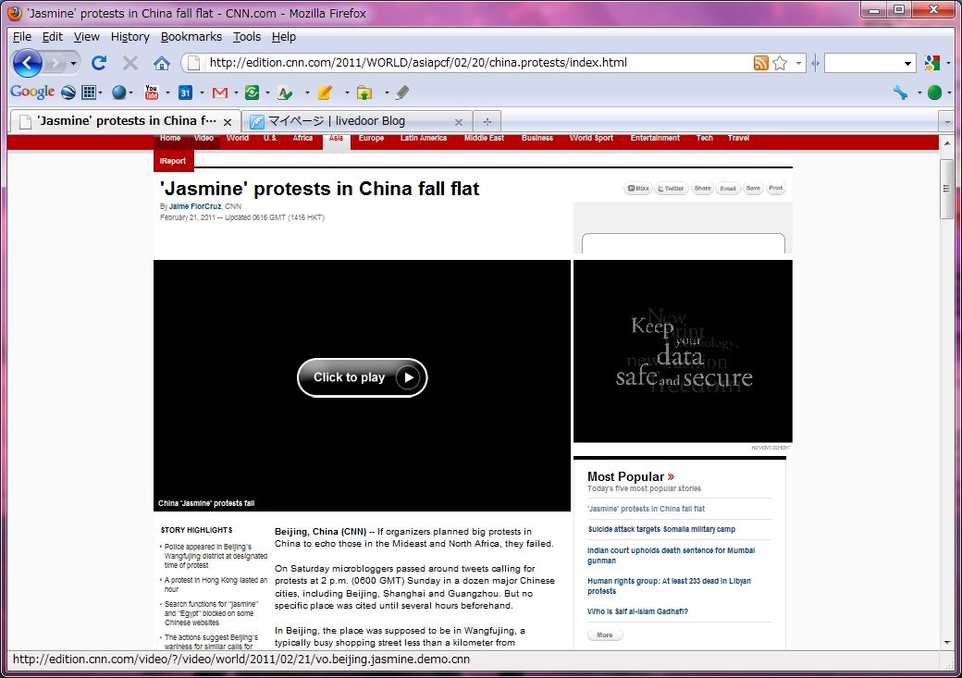This screenshot has width=962, height=678.
Task: Click the page icon in the address bar
Action: (x=193, y=63)
